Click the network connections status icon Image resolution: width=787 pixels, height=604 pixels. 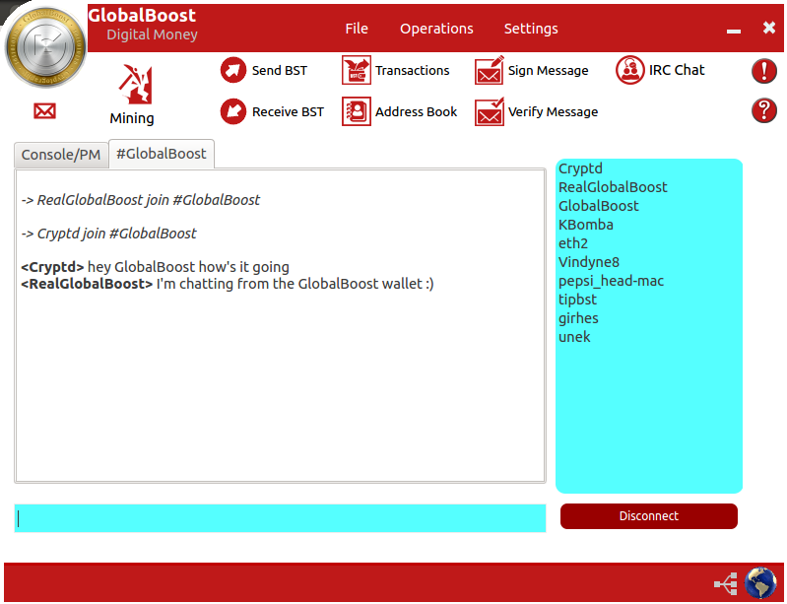726,583
